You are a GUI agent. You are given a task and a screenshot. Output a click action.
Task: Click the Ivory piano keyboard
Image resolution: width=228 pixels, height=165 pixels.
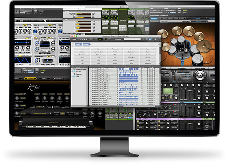(56, 126)
